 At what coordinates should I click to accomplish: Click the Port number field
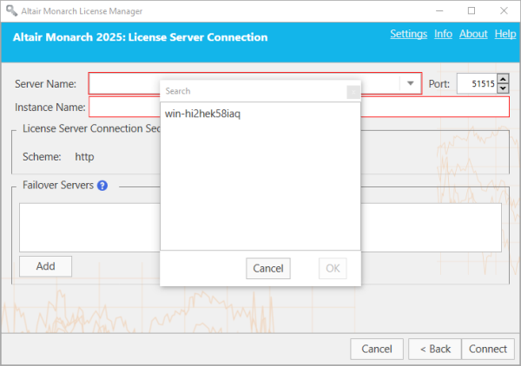pos(477,83)
